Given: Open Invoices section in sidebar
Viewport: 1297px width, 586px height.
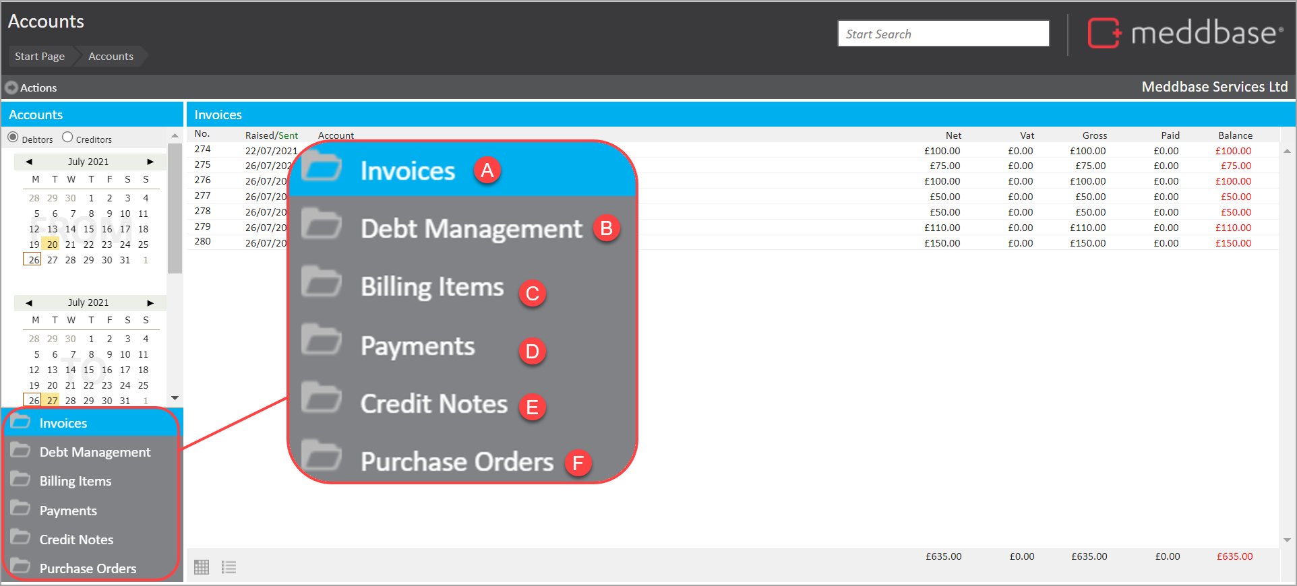Looking at the screenshot, I should click(92, 422).
